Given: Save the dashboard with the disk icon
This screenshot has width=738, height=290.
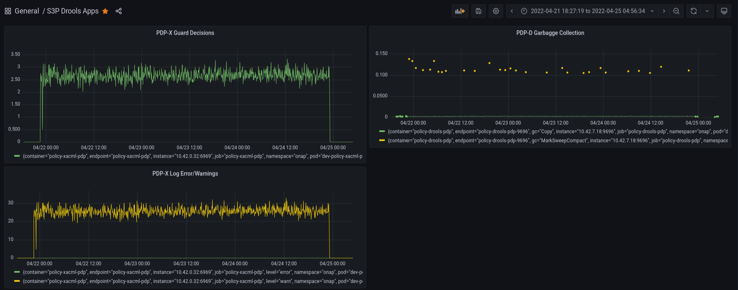Looking at the screenshot, I should pyautogui.click(x=479, y=11).
